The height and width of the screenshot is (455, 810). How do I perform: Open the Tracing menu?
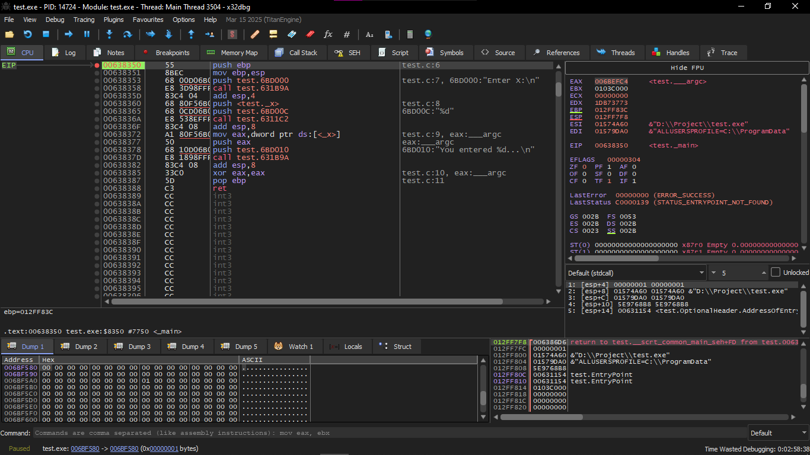(x=84, y=20)
